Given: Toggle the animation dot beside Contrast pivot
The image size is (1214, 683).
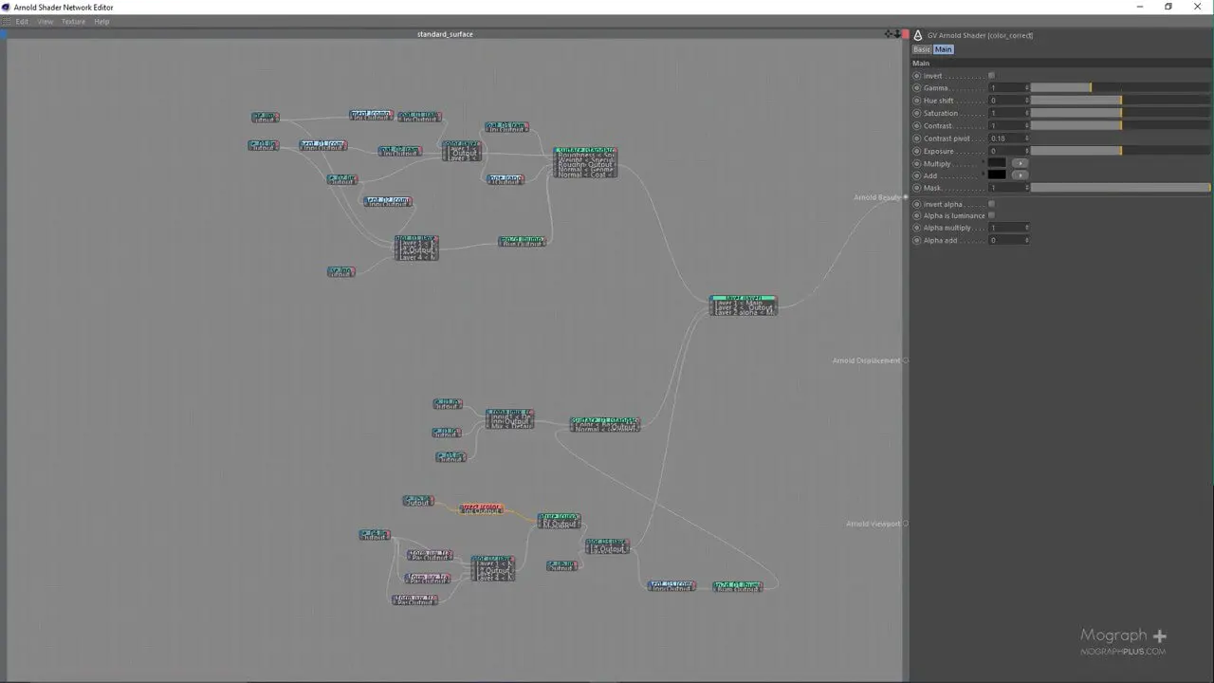Looking at the screenshot, I should coord(917,138).
